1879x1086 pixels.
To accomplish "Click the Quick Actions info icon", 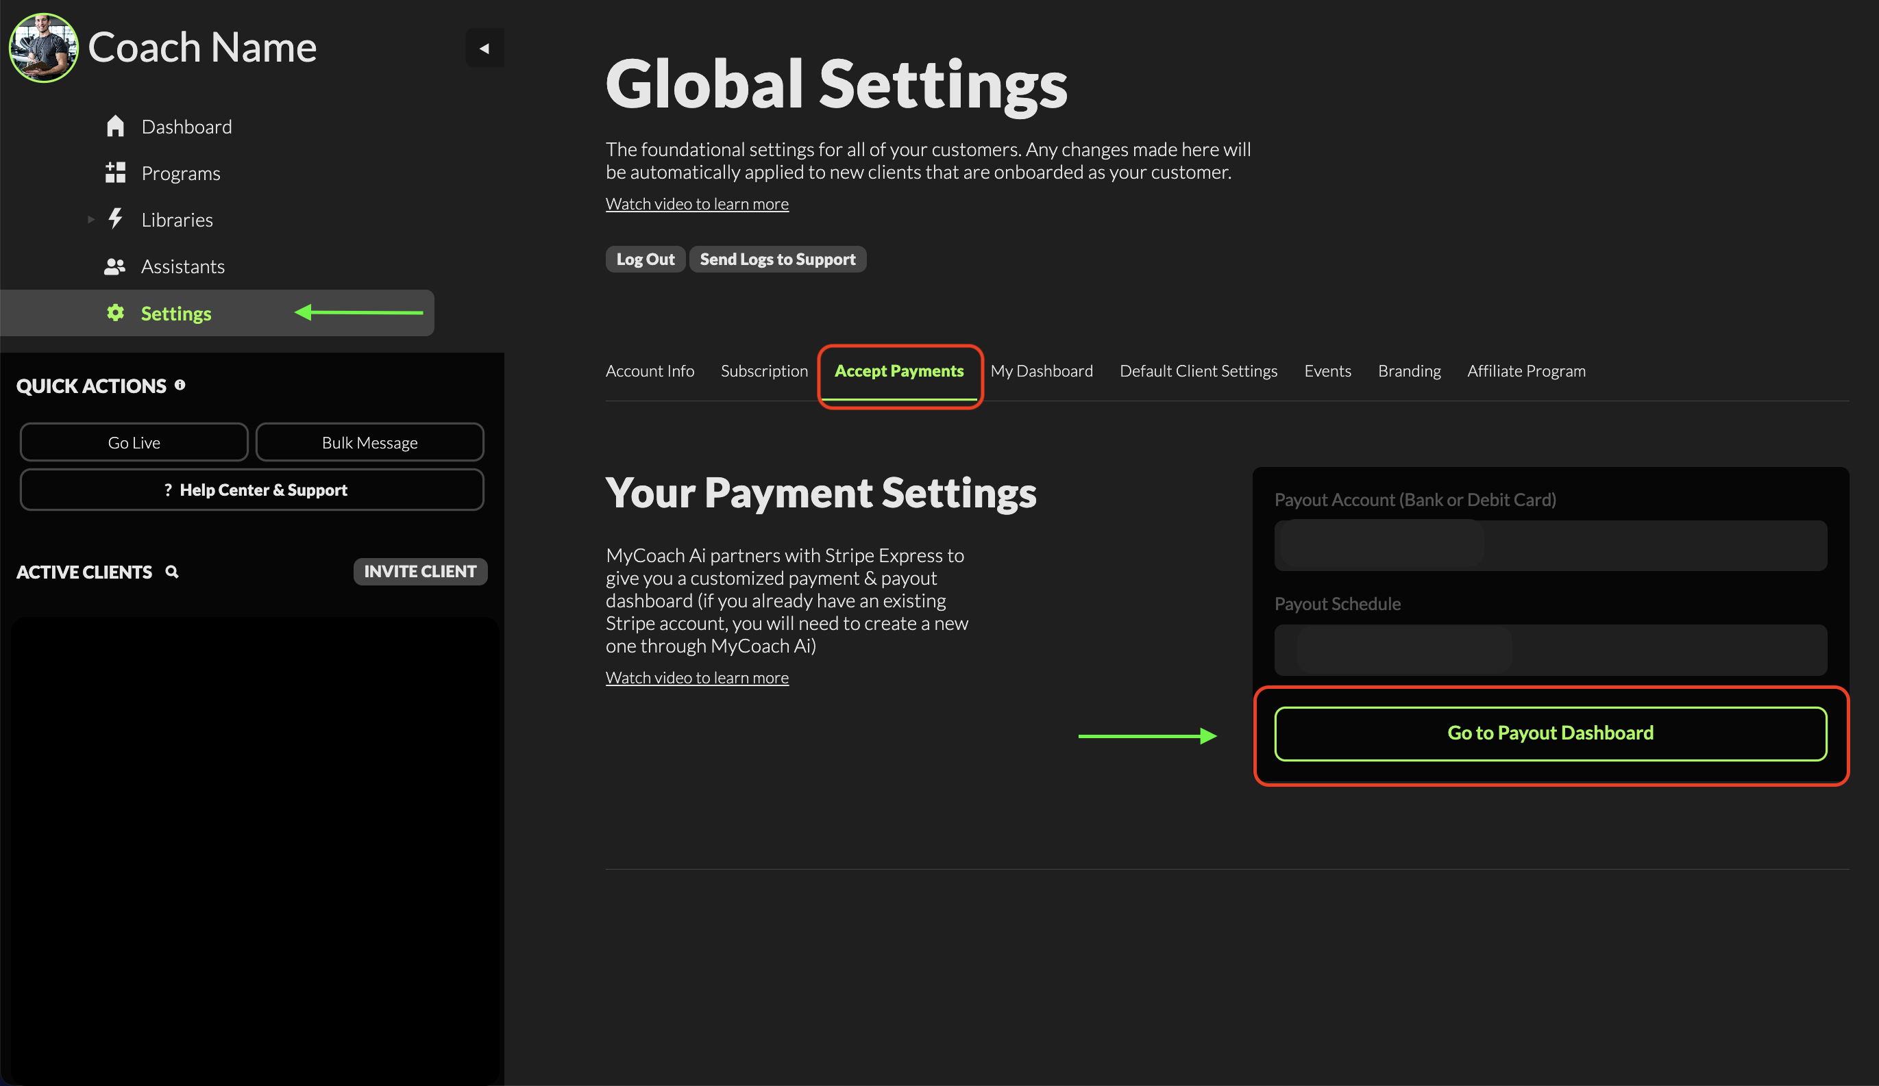I will tap(180, 385).
